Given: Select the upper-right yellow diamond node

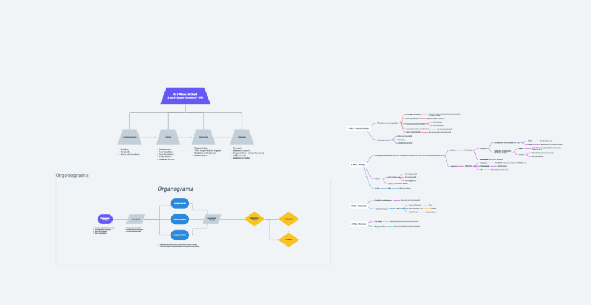Looking at the screenshot, I should (x=289, y=219).
